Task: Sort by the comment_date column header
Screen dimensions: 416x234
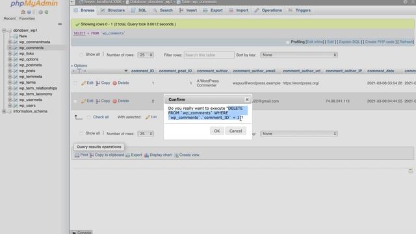Action: click(380, 71)
